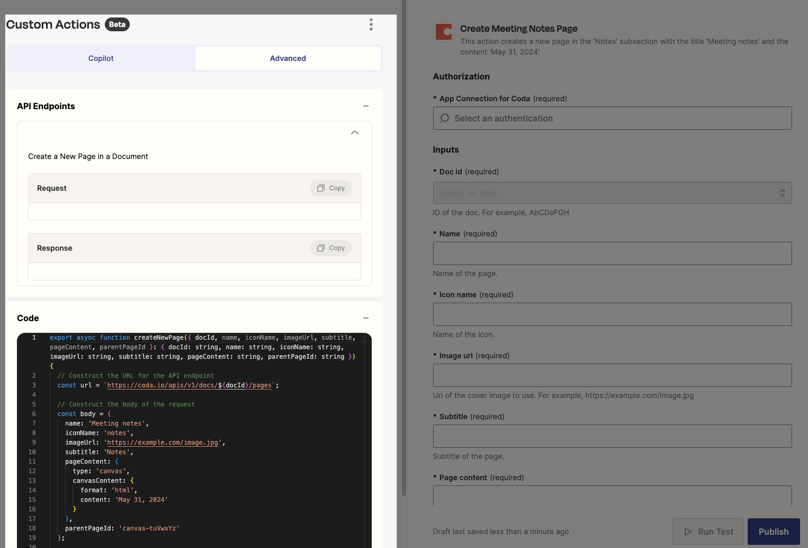808x548 pixels.
Task: Click the 'Create Meeting Notes Page' title
Action: coord(519,29)
